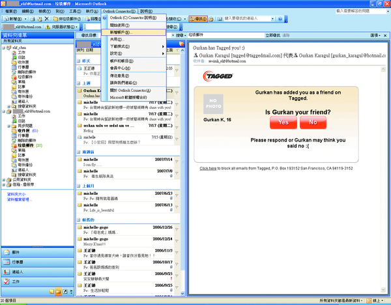The height and width of the screenshot is (305, 391).
Task: Click flag icon on Gurkan message row
Action: click(177, 93)
